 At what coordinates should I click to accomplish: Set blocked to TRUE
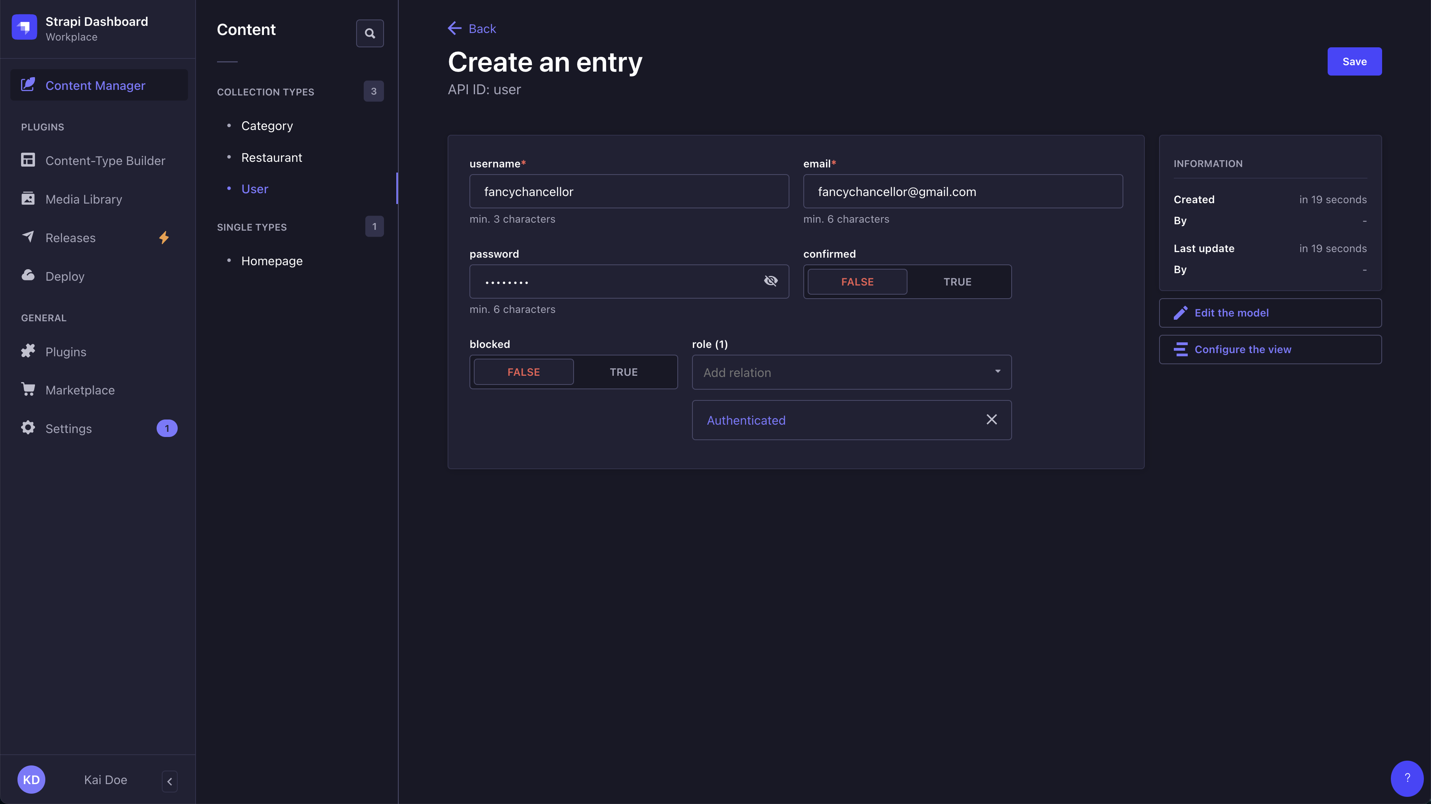(624, 372)
